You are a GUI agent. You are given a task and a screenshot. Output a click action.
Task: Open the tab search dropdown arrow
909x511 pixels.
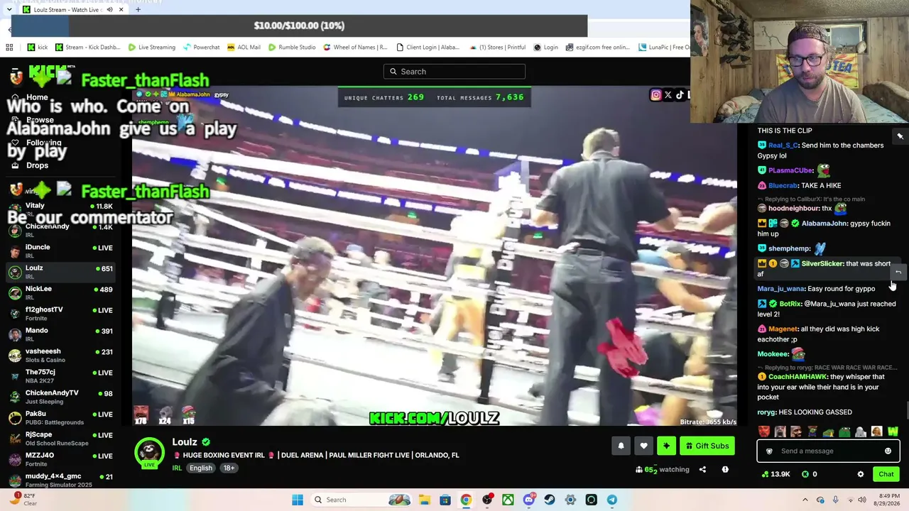[9, 10]
